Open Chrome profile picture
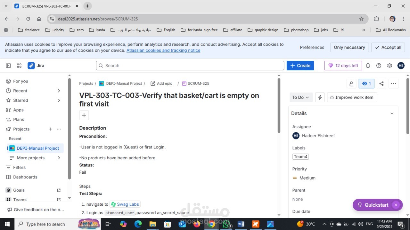The image size is (410, 230). [392, 19]
